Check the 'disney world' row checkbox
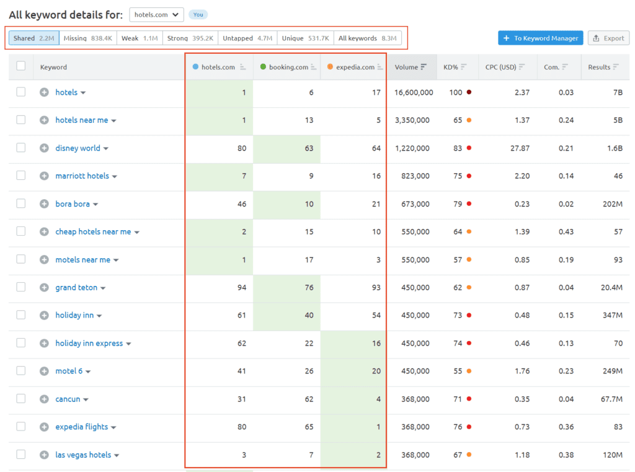The image size is (635, 472). point(21,148)
